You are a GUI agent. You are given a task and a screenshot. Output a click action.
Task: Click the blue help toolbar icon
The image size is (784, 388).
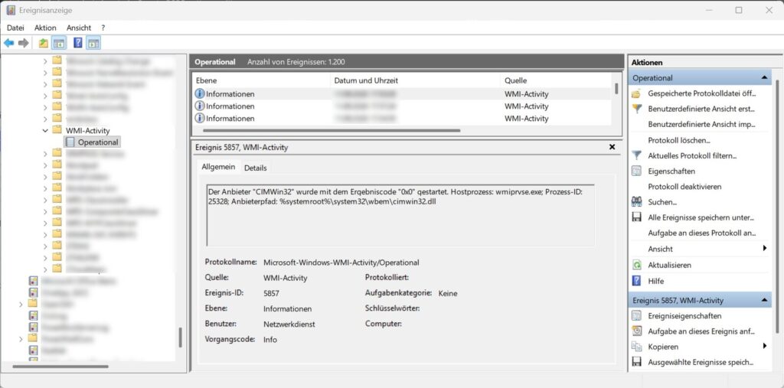tap(77, 44)
